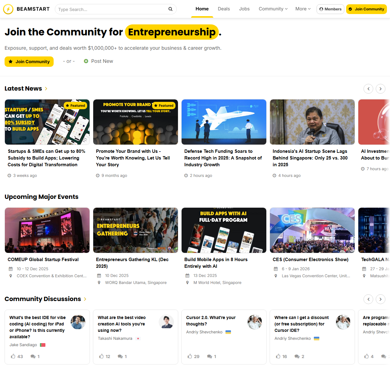Click next arrow in Community Discussions carousel
The width and height of the screenshot is (390, 366).
(380, 299)
